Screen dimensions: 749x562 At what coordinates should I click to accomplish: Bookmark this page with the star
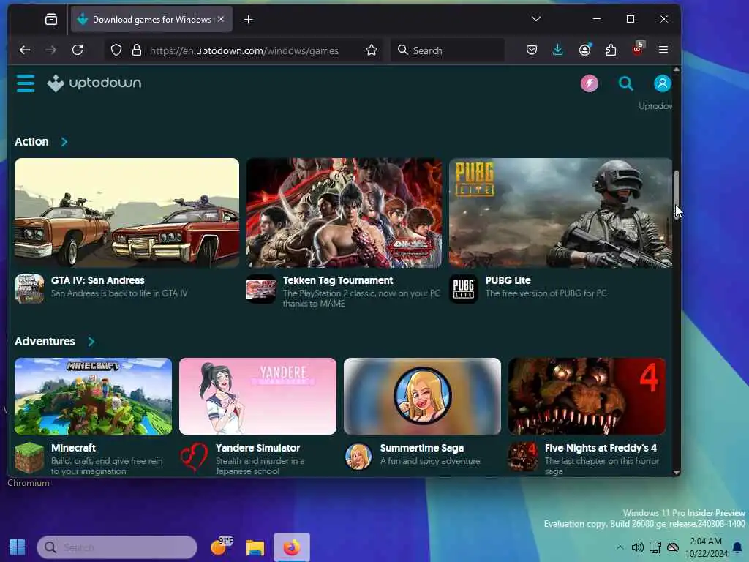tap(371, 50)
